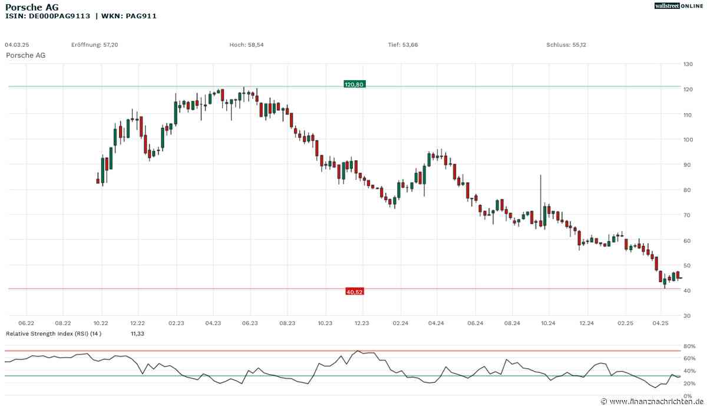
Task: Select the 10.22 date axis label
Action: (101, 323)
